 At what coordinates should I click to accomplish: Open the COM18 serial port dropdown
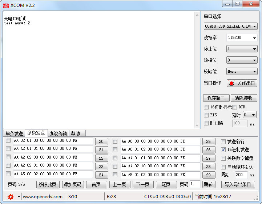pyautogui.click(x=231, y=26)
